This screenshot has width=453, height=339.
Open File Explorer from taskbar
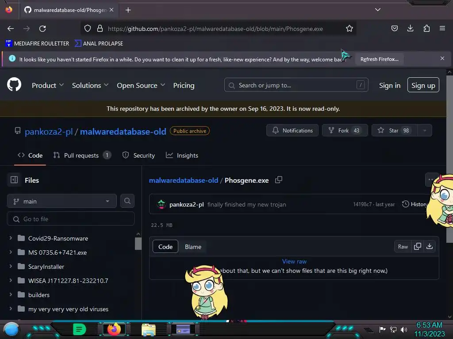[149, 329]
